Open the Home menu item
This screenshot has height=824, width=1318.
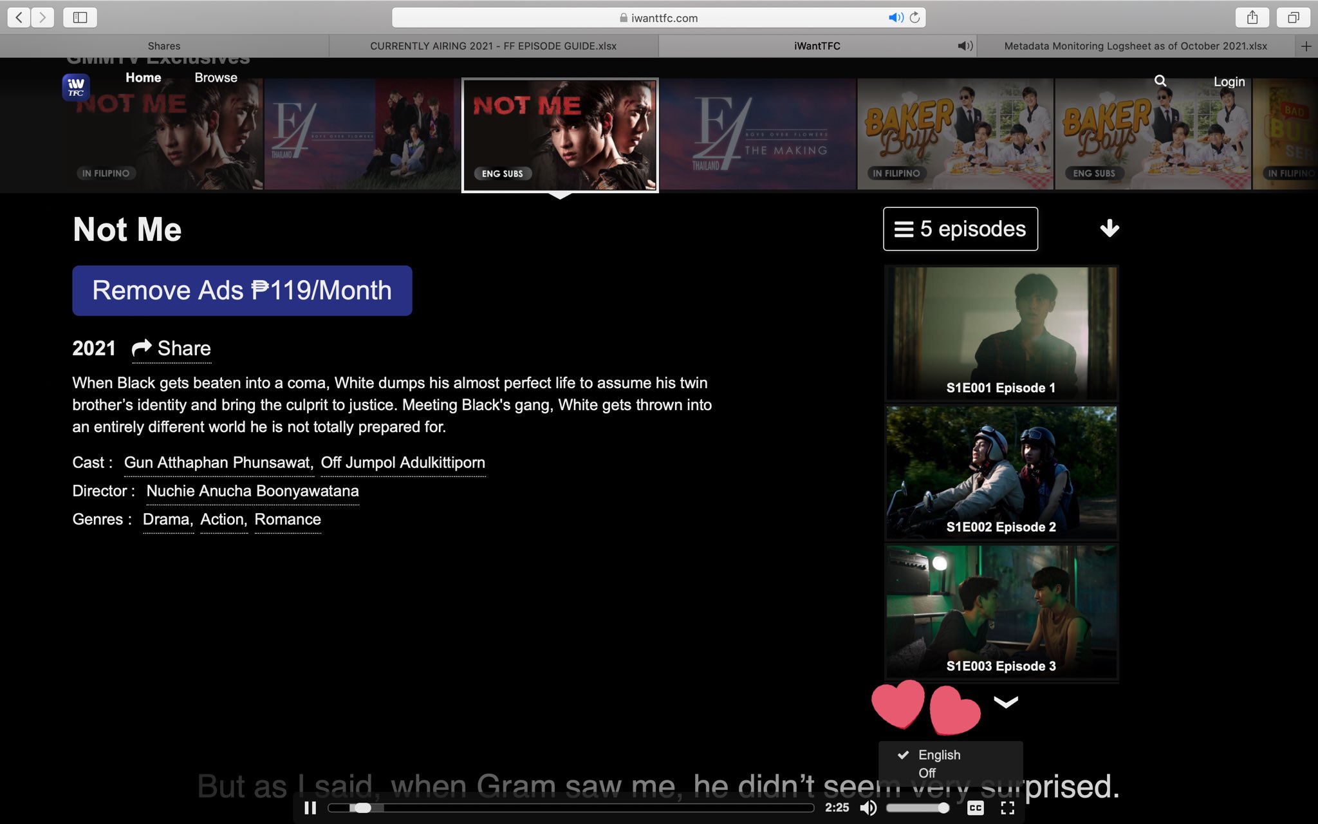tap(143, 77)
